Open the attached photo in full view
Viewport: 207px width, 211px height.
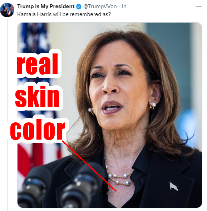point(110,115)
